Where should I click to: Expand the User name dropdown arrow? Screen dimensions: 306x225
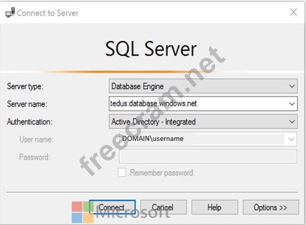[291, 139]
